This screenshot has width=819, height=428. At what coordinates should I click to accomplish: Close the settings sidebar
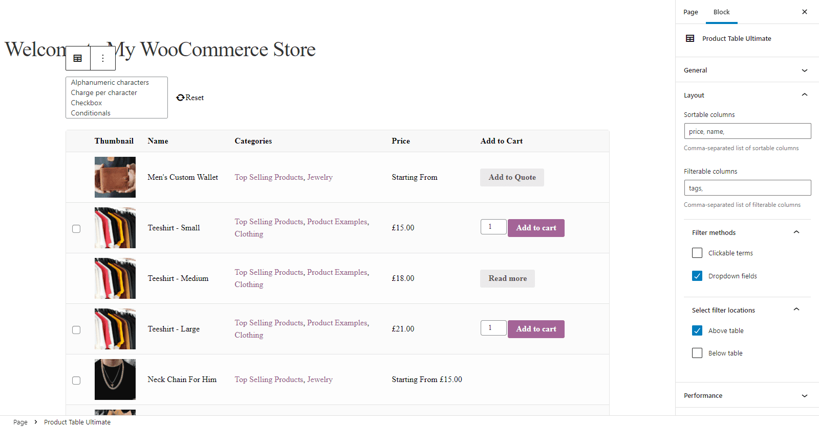click(x=805, y=12)
